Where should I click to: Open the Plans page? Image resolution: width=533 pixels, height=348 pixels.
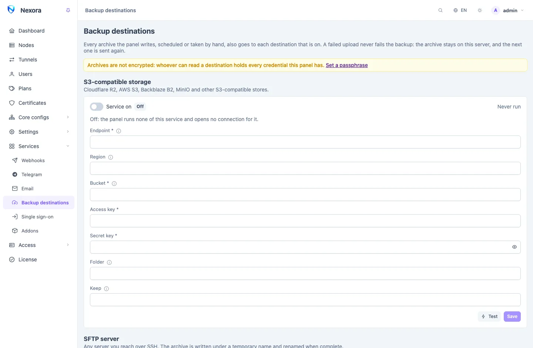pyautogui.click(x=39, y=88)
